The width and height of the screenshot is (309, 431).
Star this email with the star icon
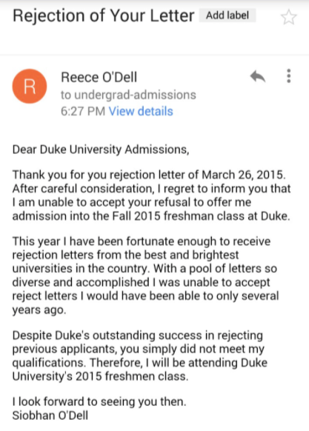pos(289,17)
